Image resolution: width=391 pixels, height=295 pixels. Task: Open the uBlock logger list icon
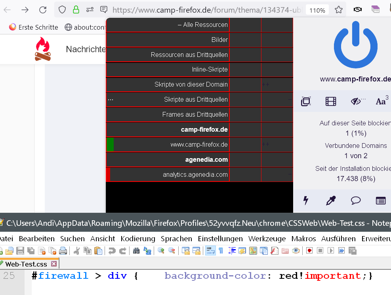(381, 200)
